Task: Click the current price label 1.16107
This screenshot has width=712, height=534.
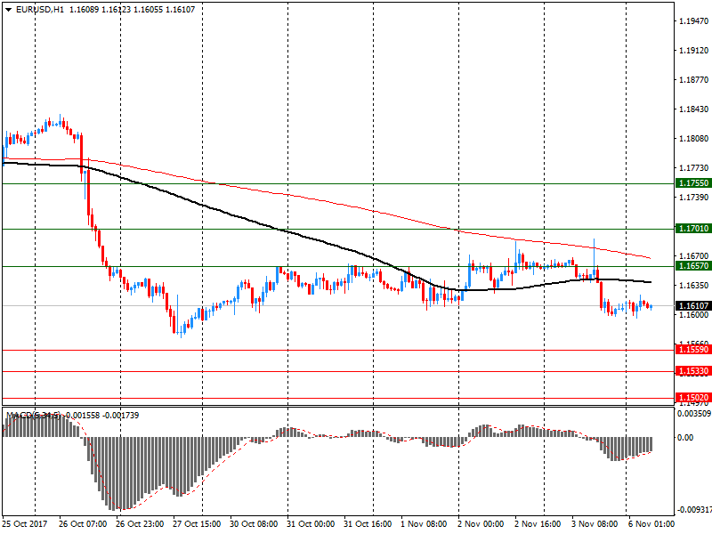Action: (693, 305)
